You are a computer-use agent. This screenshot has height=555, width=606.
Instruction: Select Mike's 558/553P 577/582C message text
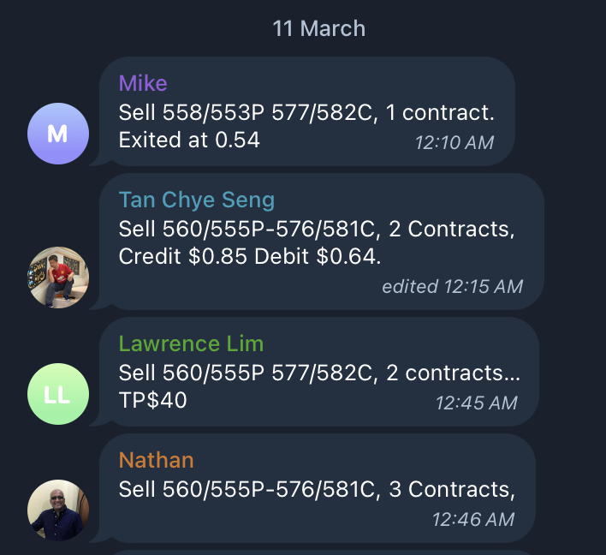tap(306, 112)
